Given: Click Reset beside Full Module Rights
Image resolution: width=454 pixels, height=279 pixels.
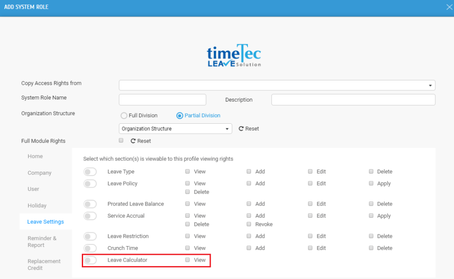Looking at the screenshot, I should click(141, 141).
